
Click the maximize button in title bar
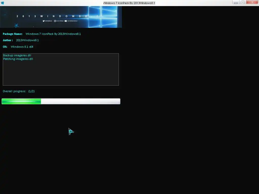243,2
